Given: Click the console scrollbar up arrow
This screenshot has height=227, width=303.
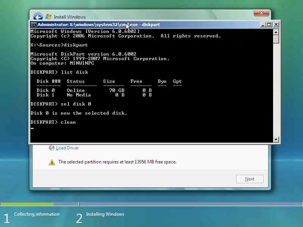Looking at the screenshot, I should point(276,32).
